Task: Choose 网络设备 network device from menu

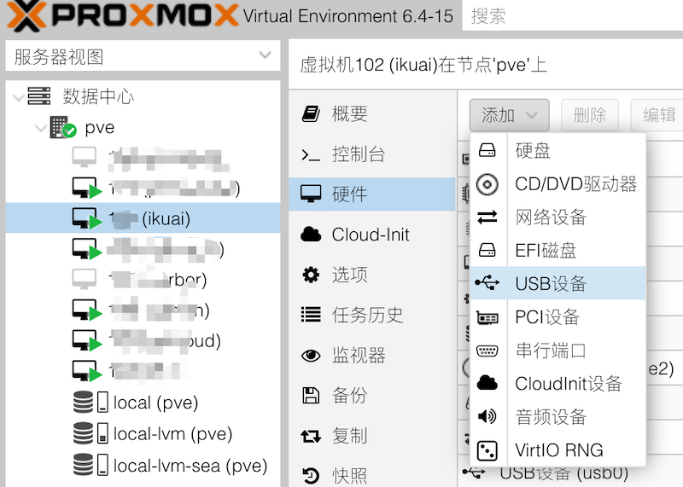Action: [x=558, y=217]
